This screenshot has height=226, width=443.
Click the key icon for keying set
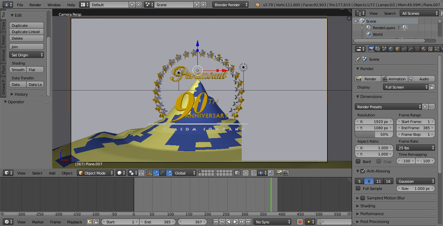(x=320, y=222)
